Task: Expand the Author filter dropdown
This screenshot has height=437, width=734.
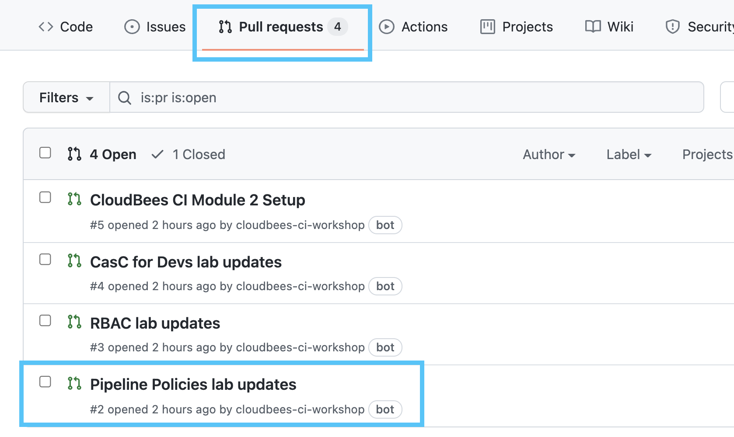Action: pyautogui.click(x=549, y=154)
